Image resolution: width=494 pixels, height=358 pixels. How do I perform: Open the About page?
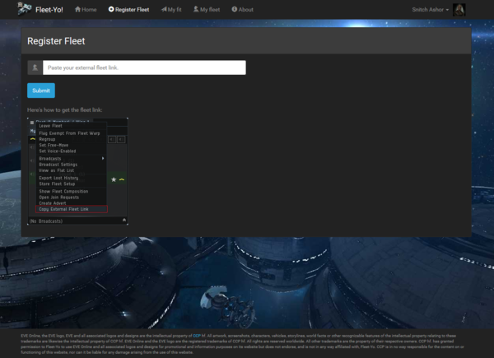[243, 9]
